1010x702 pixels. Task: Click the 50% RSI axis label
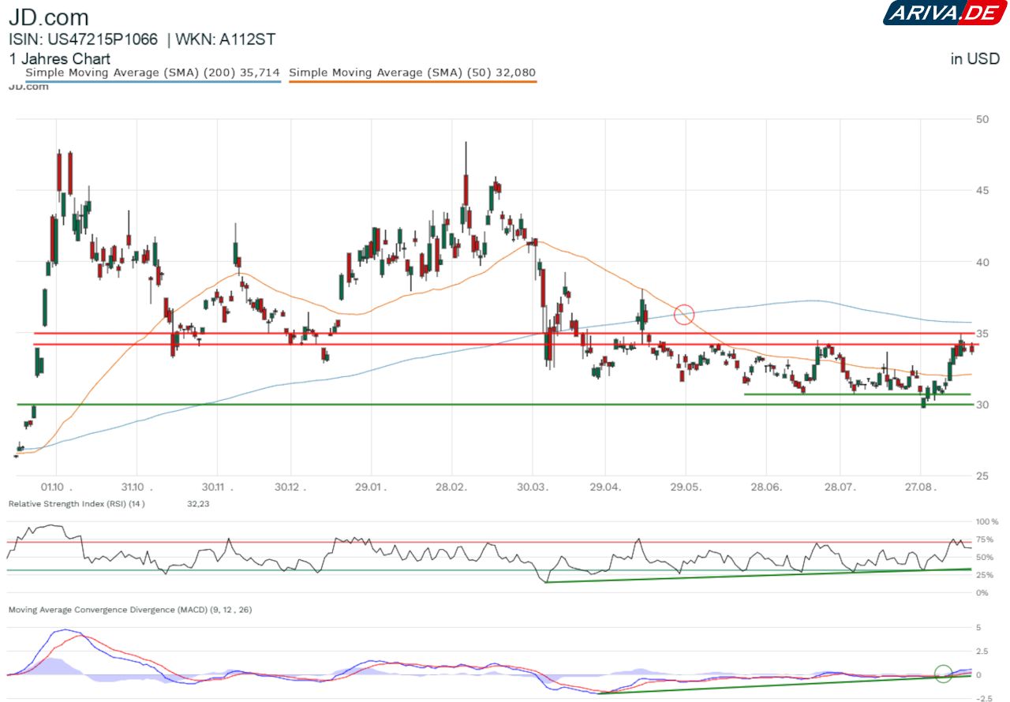point(985,558)
